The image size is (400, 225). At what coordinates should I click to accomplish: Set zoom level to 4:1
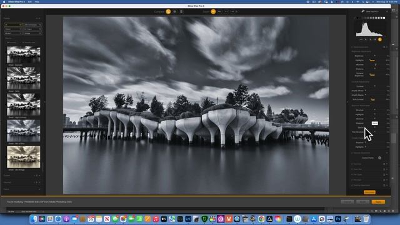pyautogui.click(x=233, y=11)
